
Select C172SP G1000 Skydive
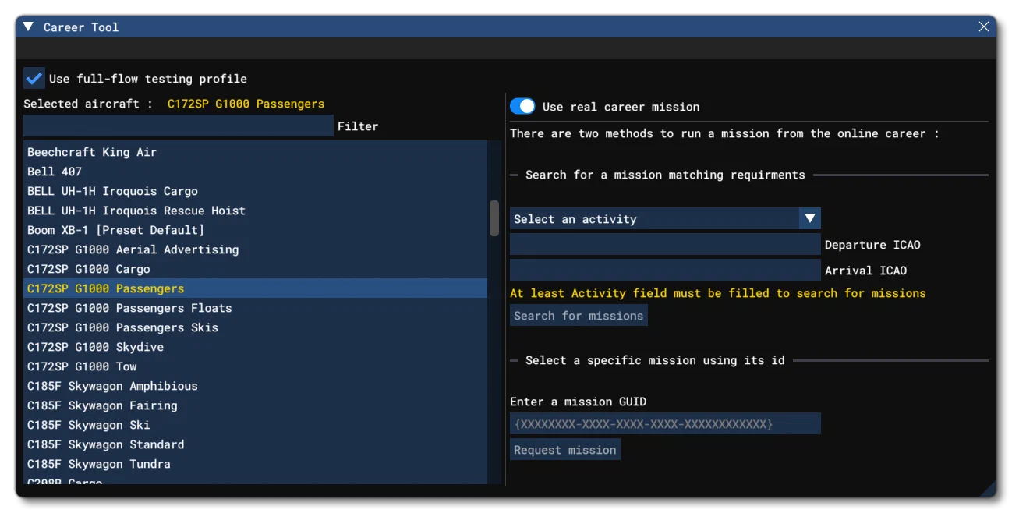255,347
